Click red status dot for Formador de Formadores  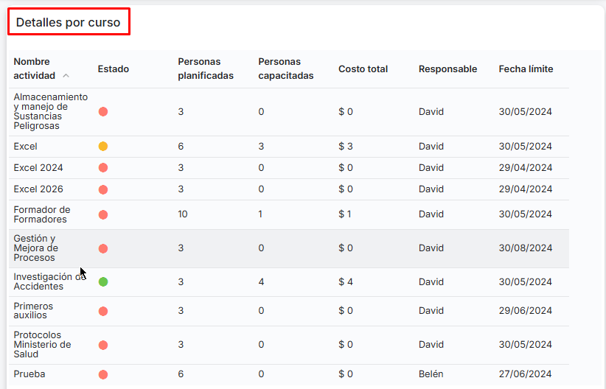pos(103,214)
